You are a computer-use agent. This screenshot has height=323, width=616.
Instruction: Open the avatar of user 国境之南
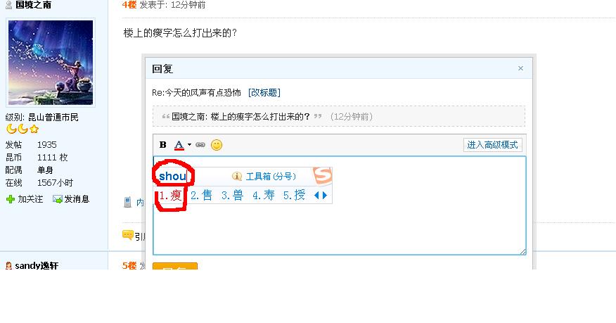(51, 63)
